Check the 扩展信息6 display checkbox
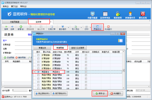The image size is (152, 100). point(38,55)
